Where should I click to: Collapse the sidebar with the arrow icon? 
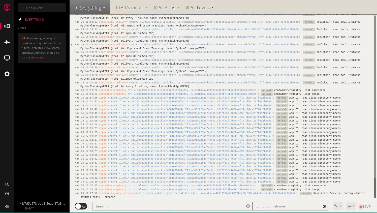(x=7, y=207)
